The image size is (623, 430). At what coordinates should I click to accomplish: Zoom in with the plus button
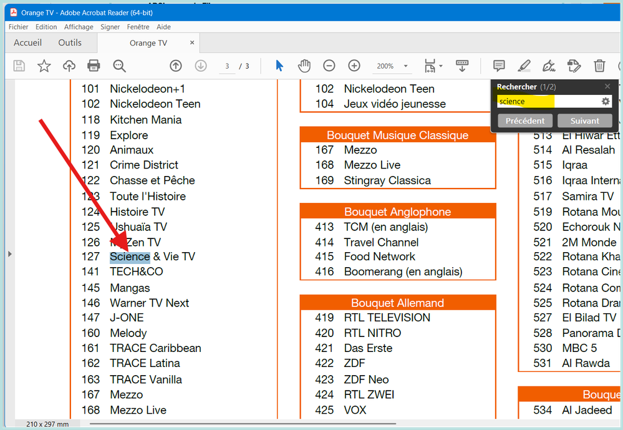(x=354, y=66)
